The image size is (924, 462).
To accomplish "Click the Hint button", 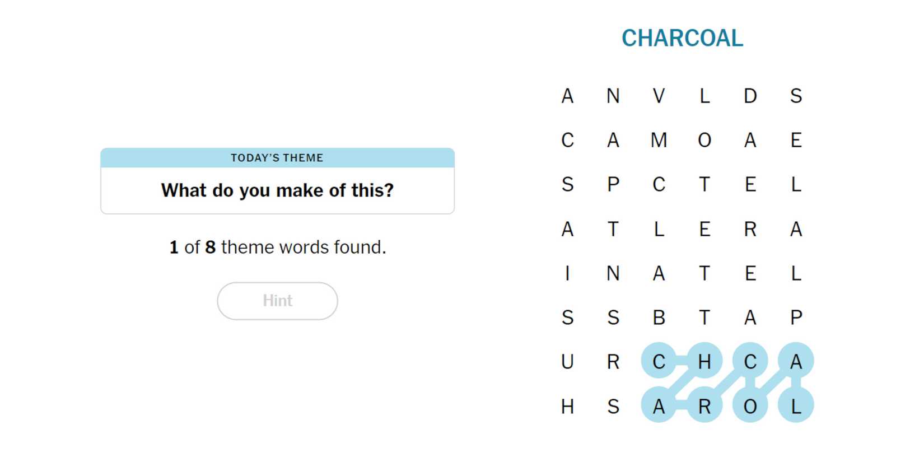I will [x=277, y=301].
